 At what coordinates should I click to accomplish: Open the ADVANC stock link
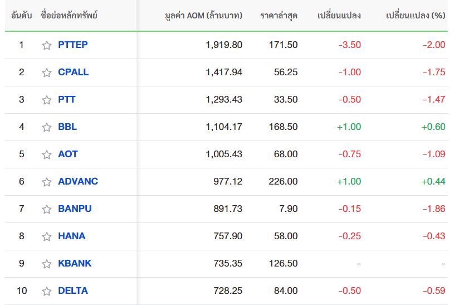pyautogui.click(x=78, y=181)
